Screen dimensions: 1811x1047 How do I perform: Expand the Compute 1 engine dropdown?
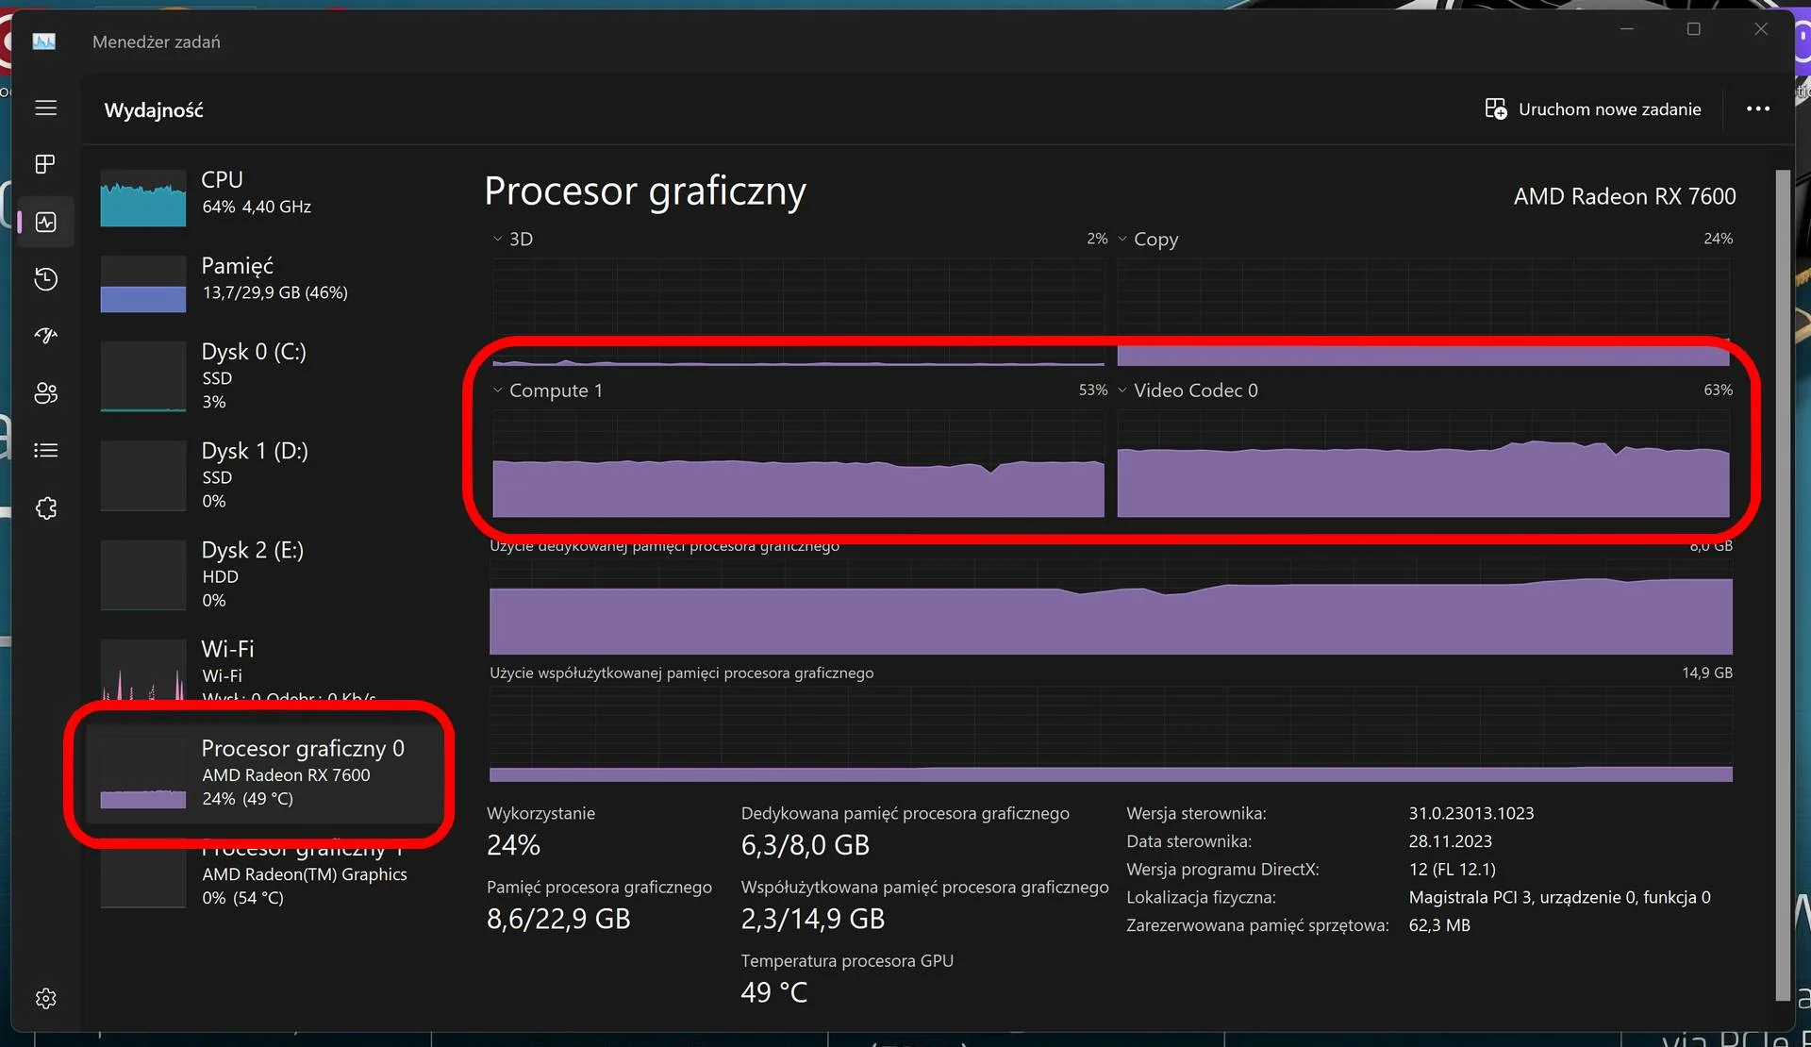coord(548,391)
